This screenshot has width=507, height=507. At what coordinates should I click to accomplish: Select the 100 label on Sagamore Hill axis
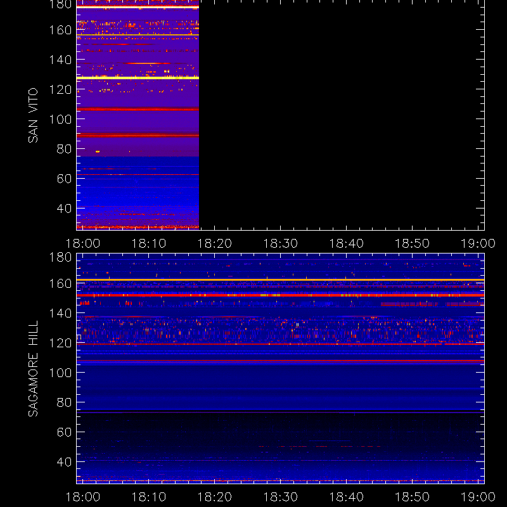[x=60, y=373]
